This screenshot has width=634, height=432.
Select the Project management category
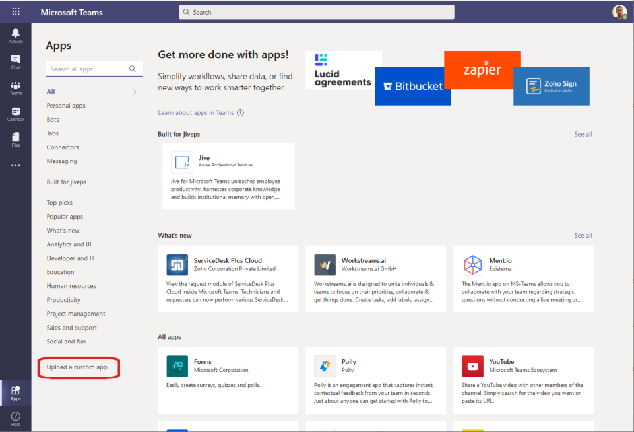point(76,313)
